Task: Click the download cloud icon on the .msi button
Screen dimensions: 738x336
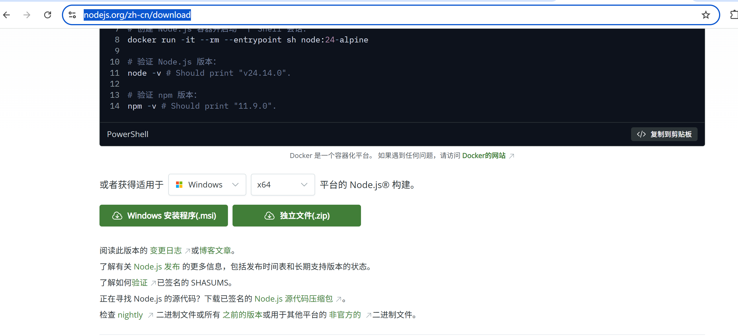Action: 117,216
